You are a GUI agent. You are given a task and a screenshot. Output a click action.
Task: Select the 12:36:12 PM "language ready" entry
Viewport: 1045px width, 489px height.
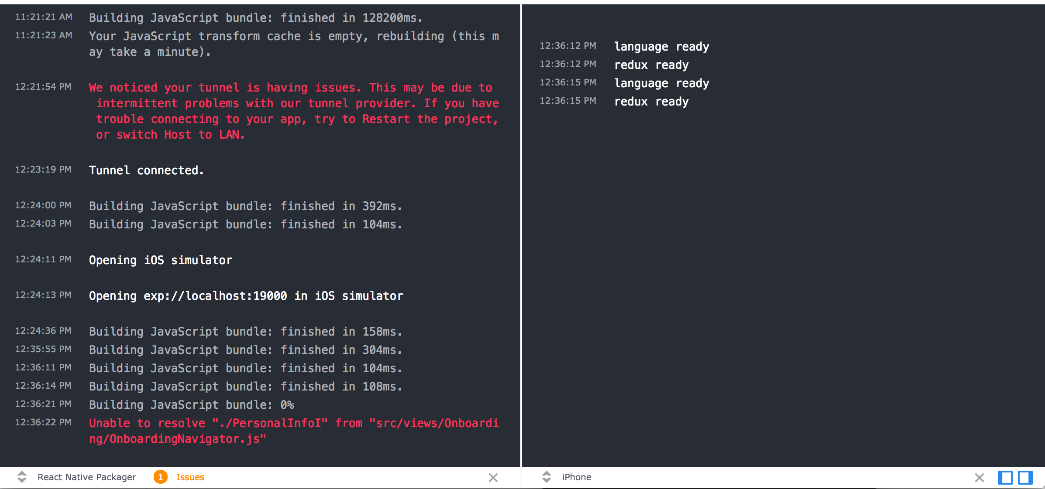(x=662, y=47)
